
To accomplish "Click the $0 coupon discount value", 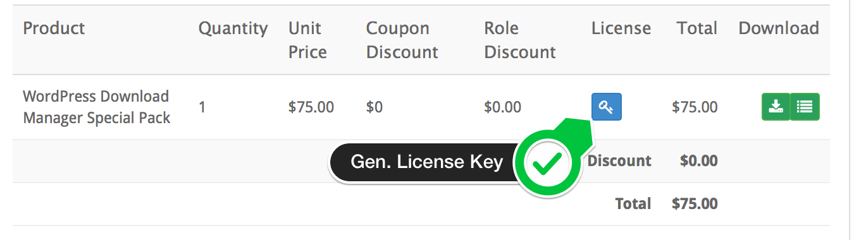I will [374, 107].
